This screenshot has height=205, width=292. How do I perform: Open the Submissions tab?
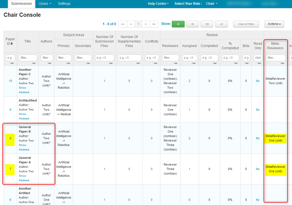pyautogui.click(x=21, y=4)
